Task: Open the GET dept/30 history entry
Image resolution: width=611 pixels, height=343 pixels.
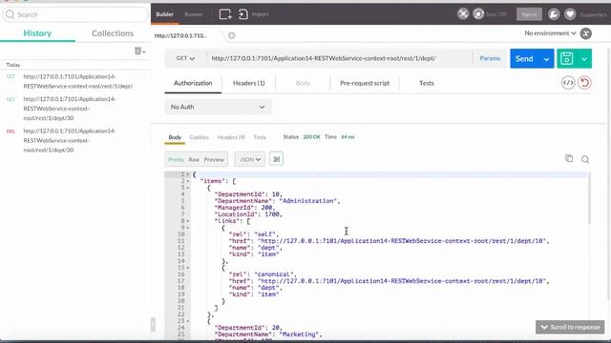Action: tap(74, 109)
